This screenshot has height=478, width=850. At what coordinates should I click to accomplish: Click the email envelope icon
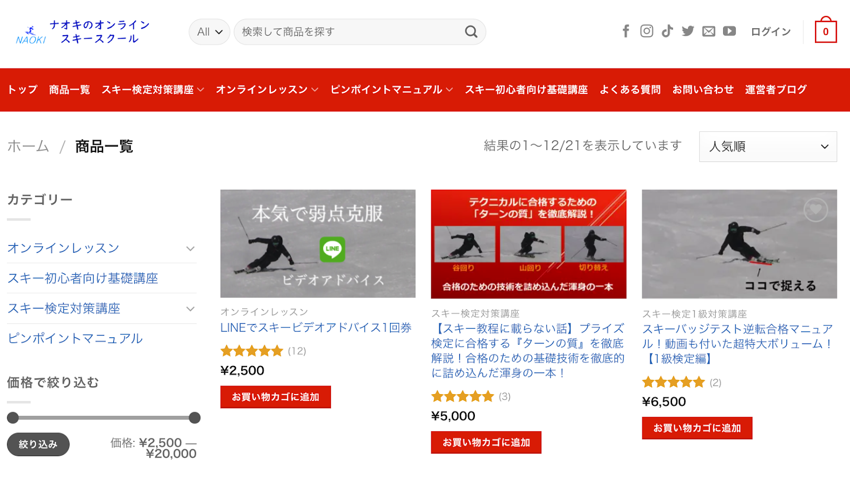point(709,31)
